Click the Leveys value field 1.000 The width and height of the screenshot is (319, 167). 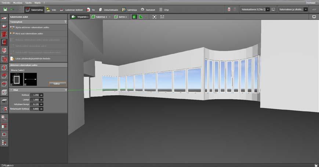[36, 100]
